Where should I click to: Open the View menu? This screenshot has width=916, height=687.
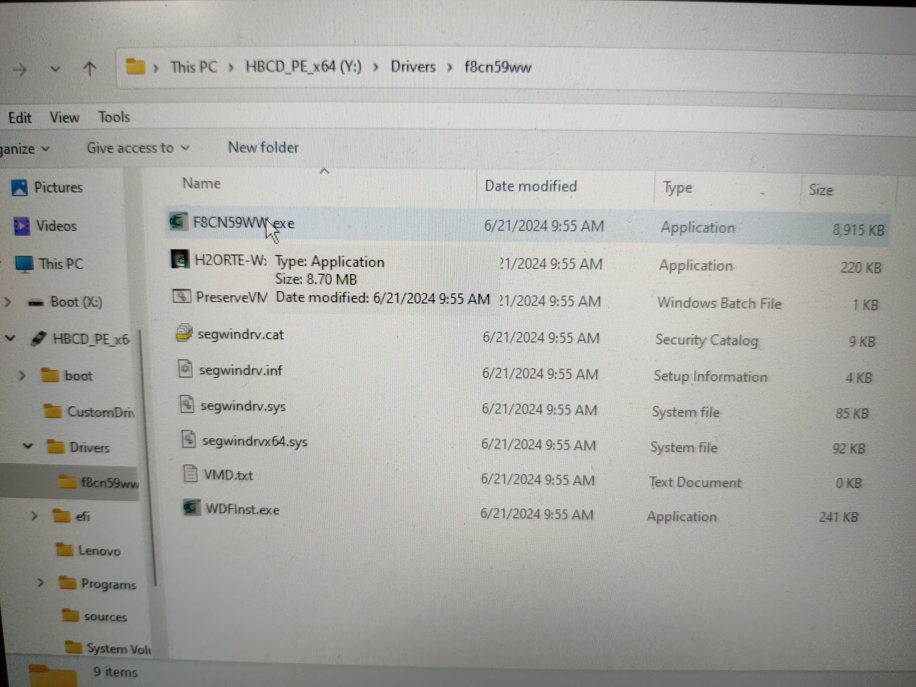[64, 117]
